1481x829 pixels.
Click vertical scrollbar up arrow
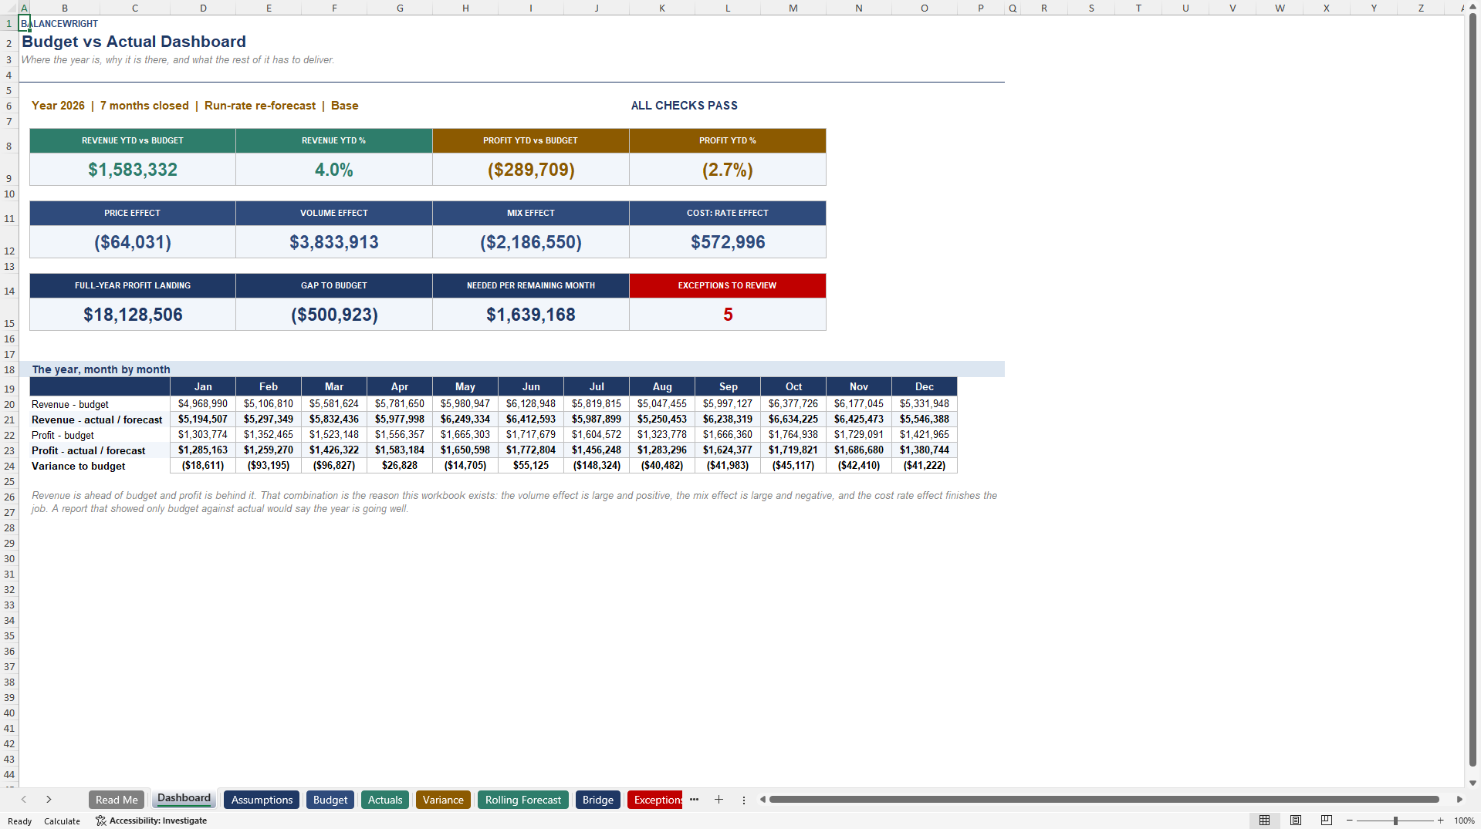click(1473, 7)
